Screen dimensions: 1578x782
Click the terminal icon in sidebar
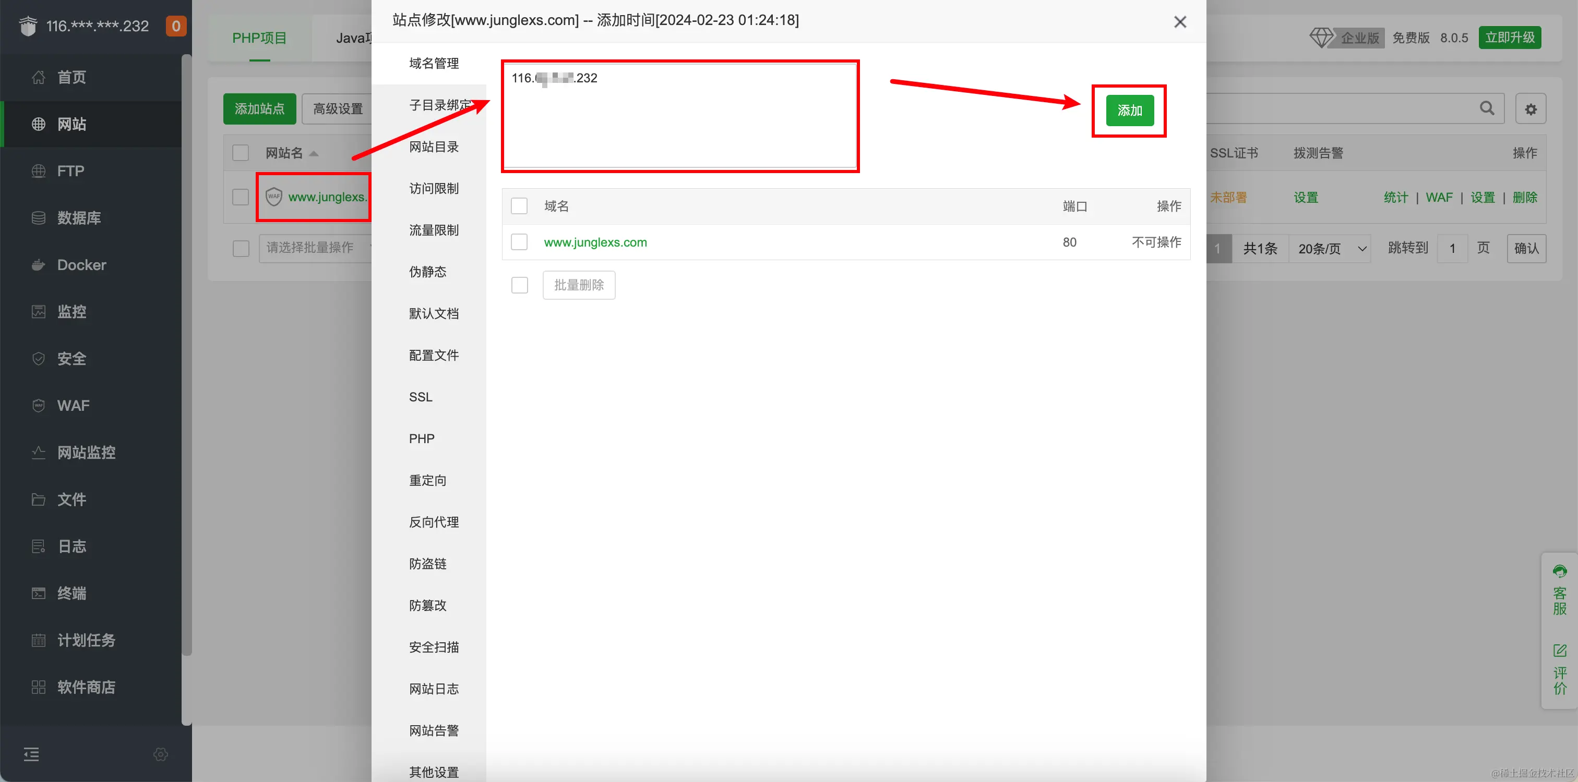(39, 593)
